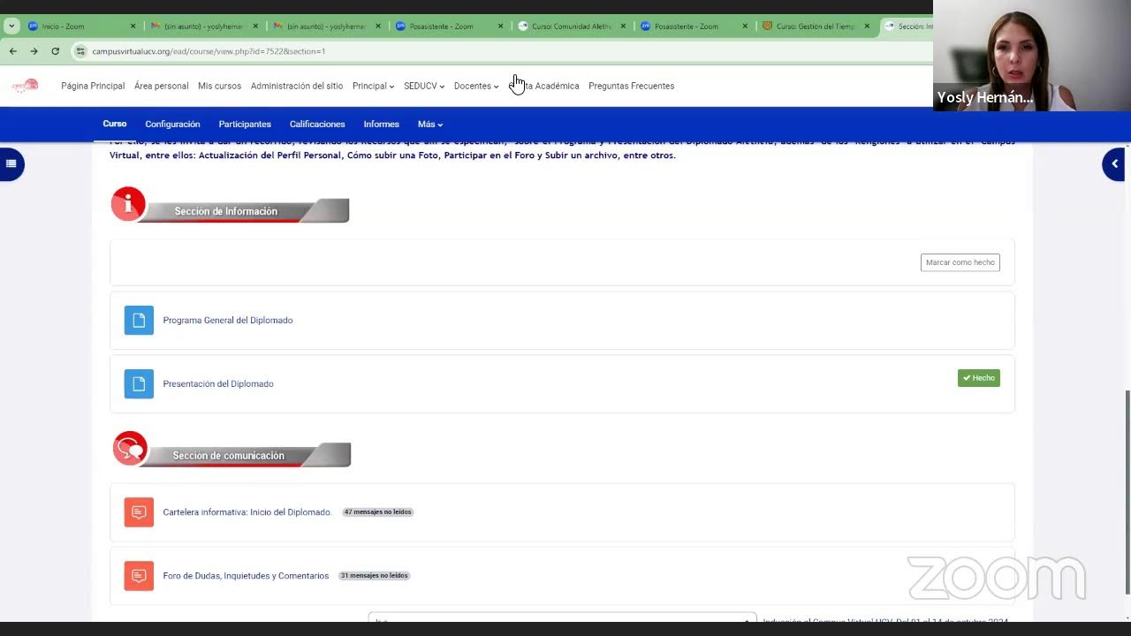Open Mis cursos page
Screen dimensions: 1131x636
(x=219, y=86)
